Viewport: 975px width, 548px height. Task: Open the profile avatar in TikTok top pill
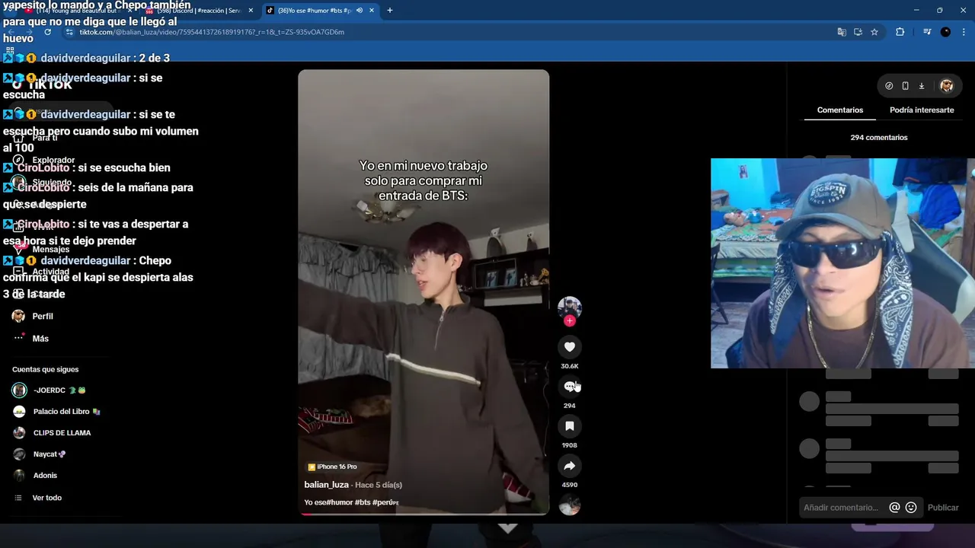point(947,86)
